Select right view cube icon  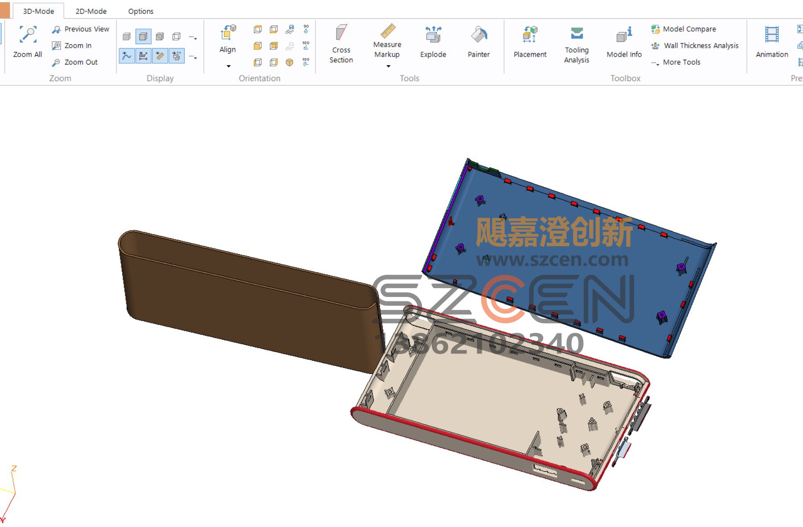pos(273,62)
